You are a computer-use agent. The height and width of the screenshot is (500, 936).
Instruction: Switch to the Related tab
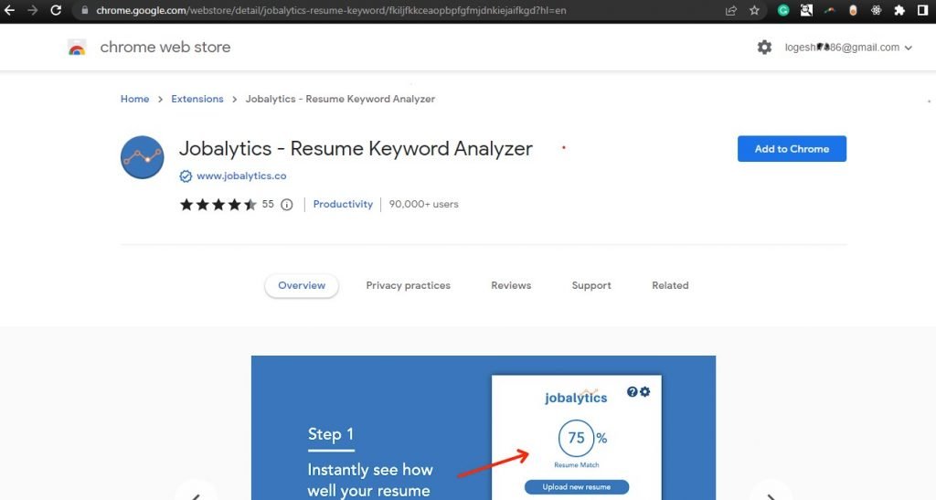point(670,285)
